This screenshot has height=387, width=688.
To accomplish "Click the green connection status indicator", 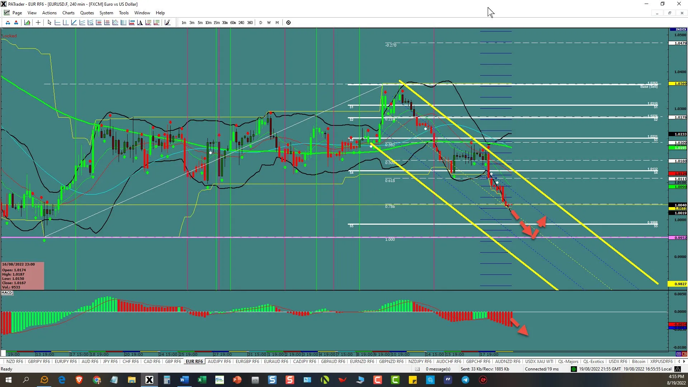I will (x=574, y=369).
